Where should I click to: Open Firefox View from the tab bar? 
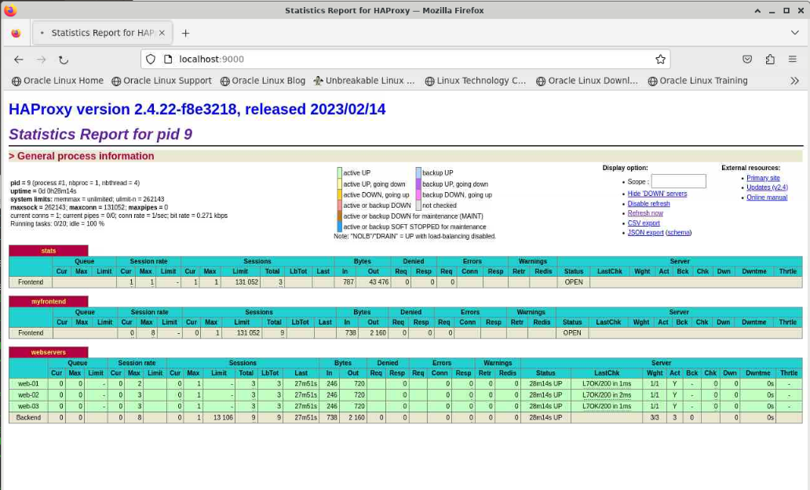(16, 33)
